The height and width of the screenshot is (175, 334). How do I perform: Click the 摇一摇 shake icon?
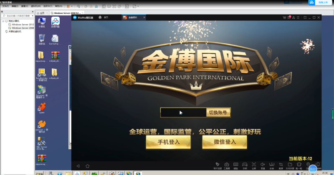[299, 166]
